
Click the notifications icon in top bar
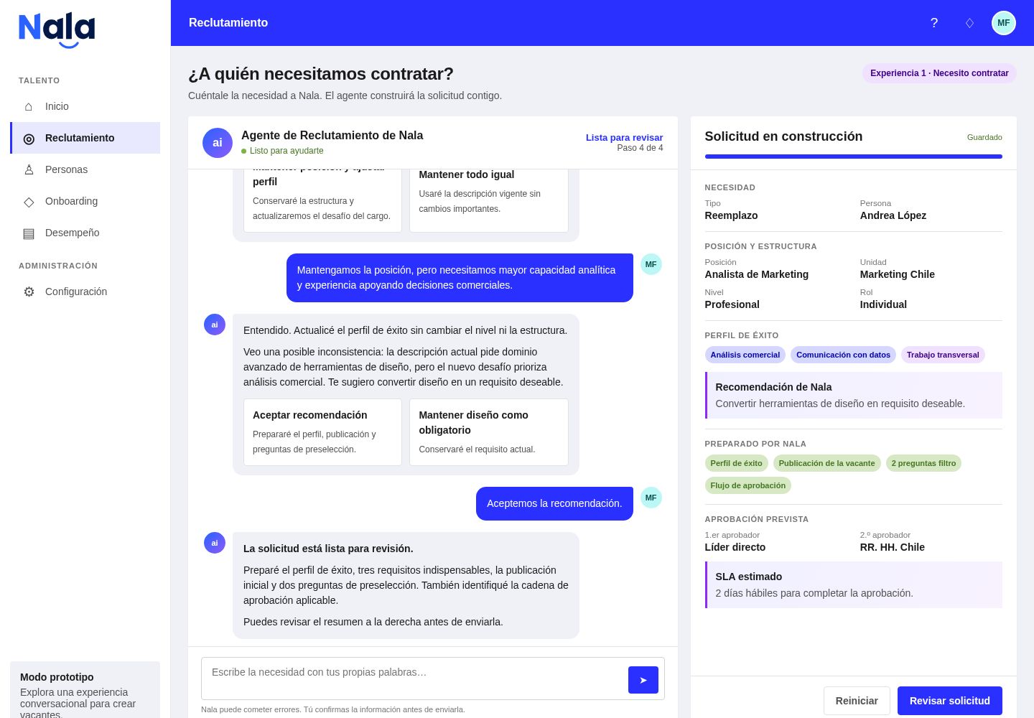point(969,23)
